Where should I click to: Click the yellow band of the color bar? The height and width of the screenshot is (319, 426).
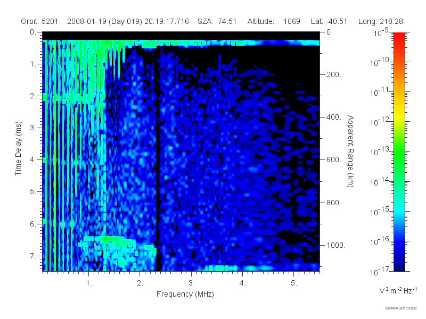click(x=399, y=115)
